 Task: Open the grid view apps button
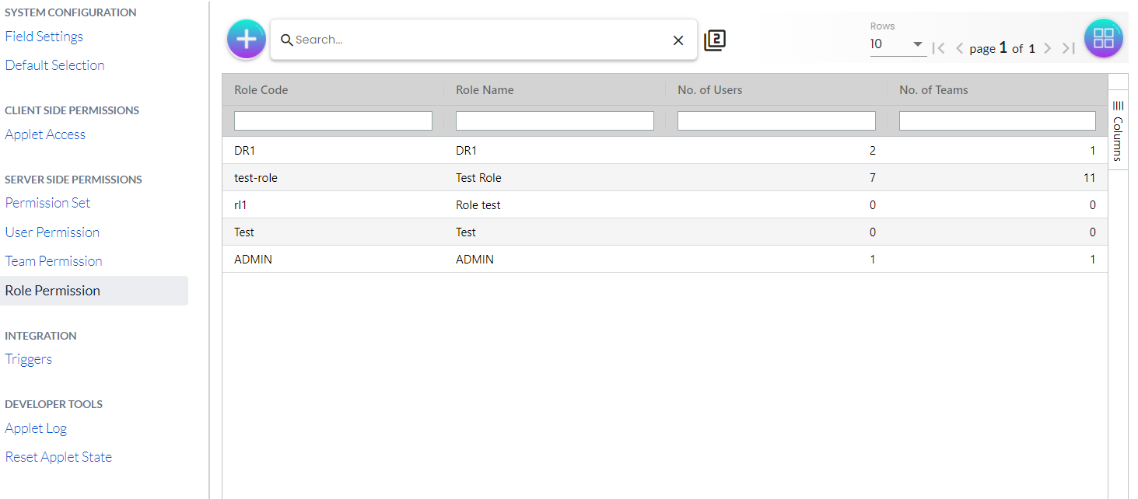click(x=1103, y=38)
